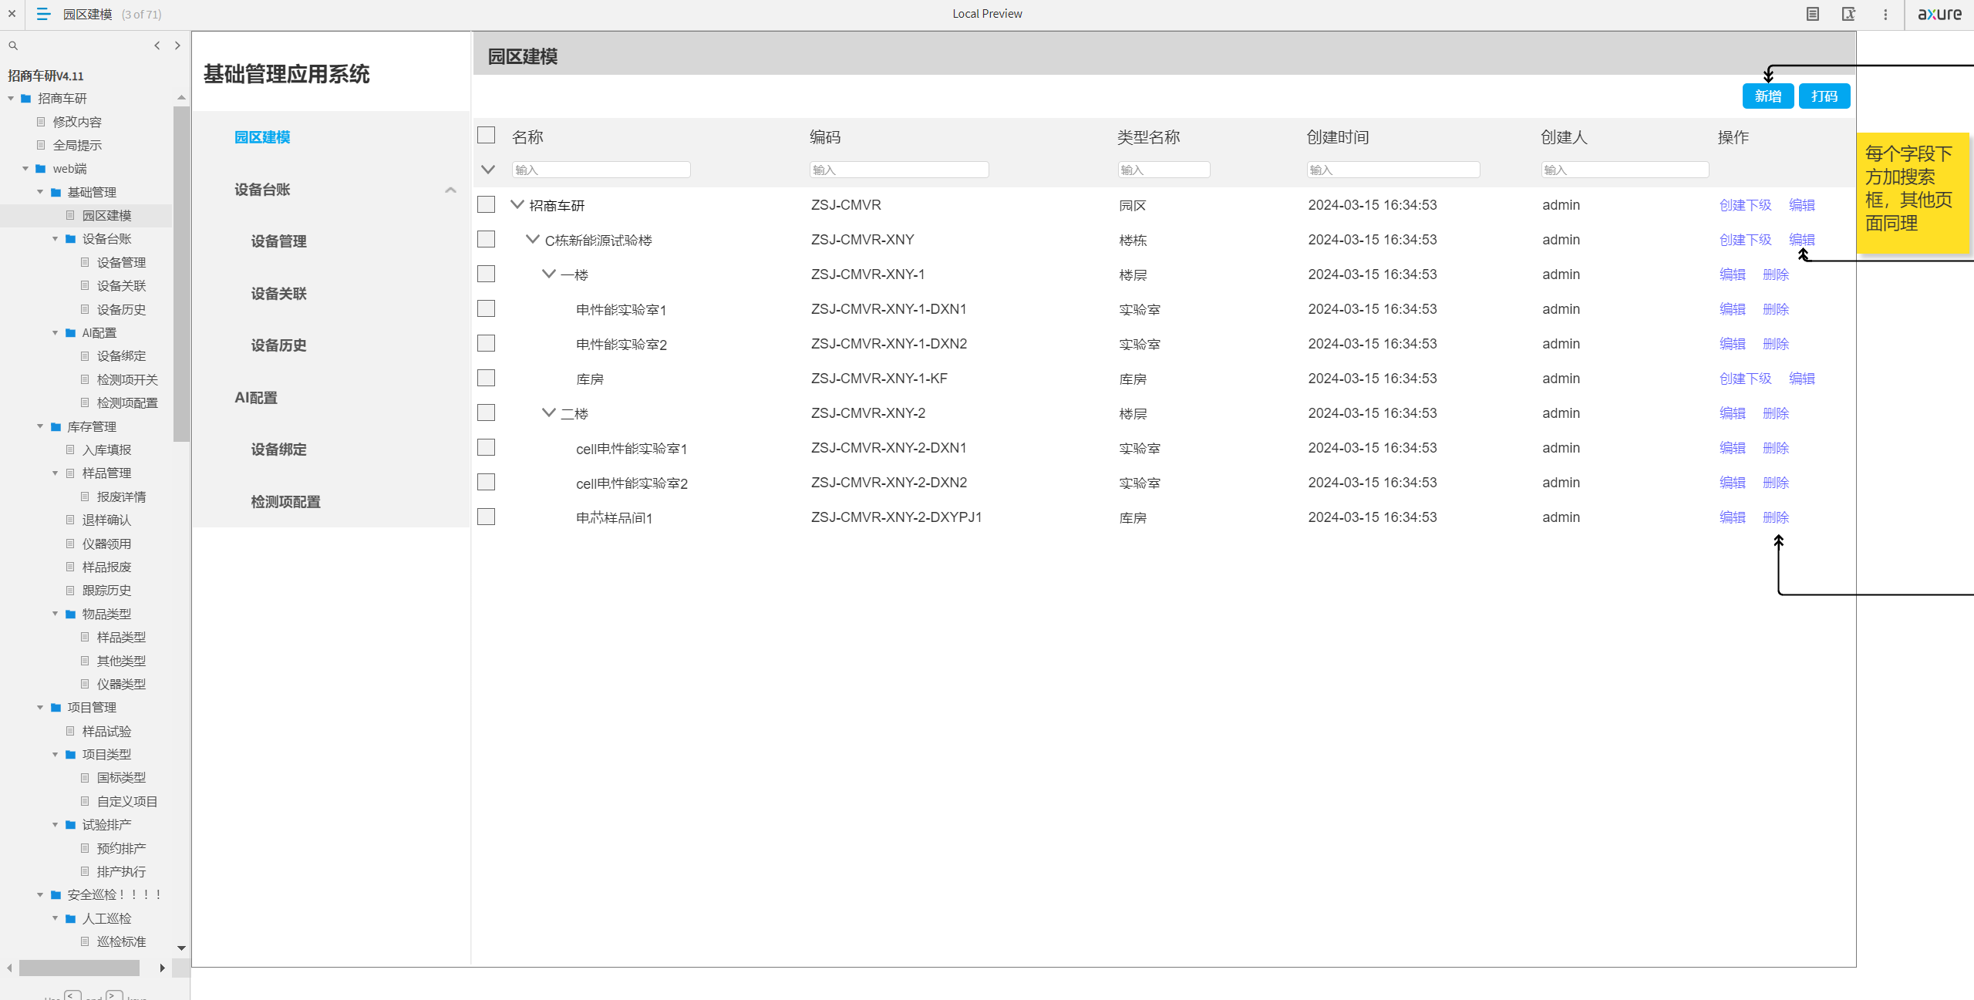Viewport: 1974px width, 1000px height.
Task: Tick the checkbox for row 电件能实验室1
Action: click(486, 308)
